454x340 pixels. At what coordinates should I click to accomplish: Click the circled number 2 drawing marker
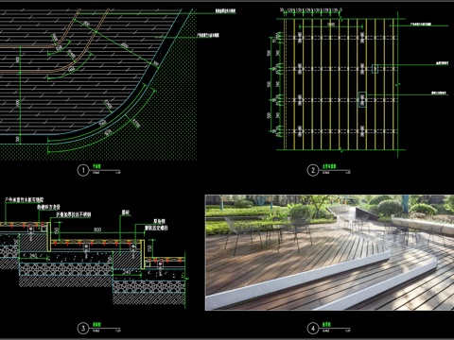tap(313, 170)
